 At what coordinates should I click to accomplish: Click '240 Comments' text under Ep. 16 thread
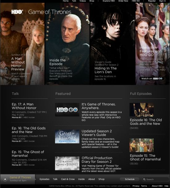click(x=20, y=136)
